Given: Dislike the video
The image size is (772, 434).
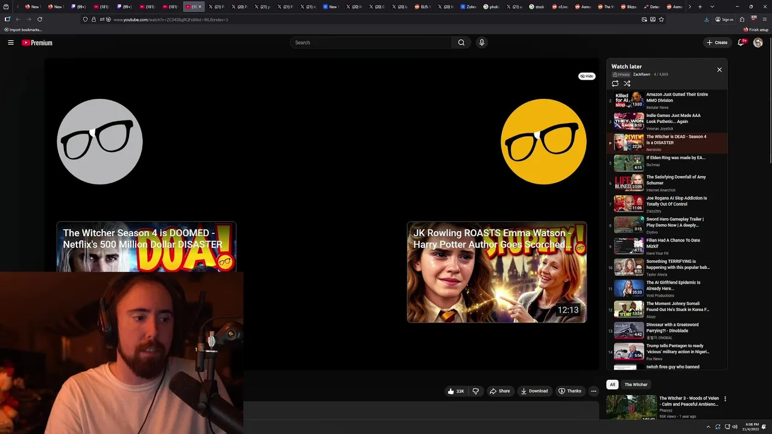Looking at the screenshot, I should click(475, 391).
